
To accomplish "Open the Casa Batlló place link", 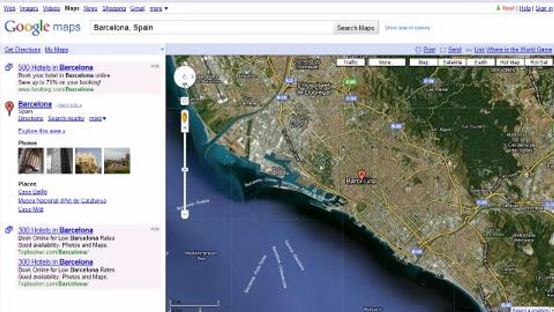I will 33,192.
